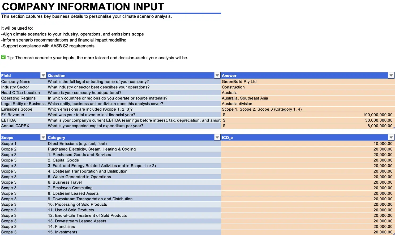Click the 'Scope 1' row label
The height and width of the screenshot is (235, 395).
click(24, 144)
